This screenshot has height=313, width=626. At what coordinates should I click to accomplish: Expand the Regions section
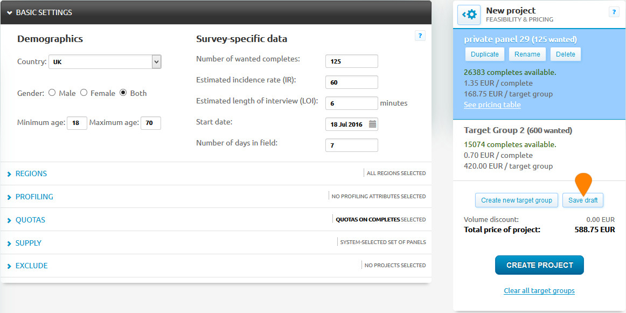coord(31,173)
